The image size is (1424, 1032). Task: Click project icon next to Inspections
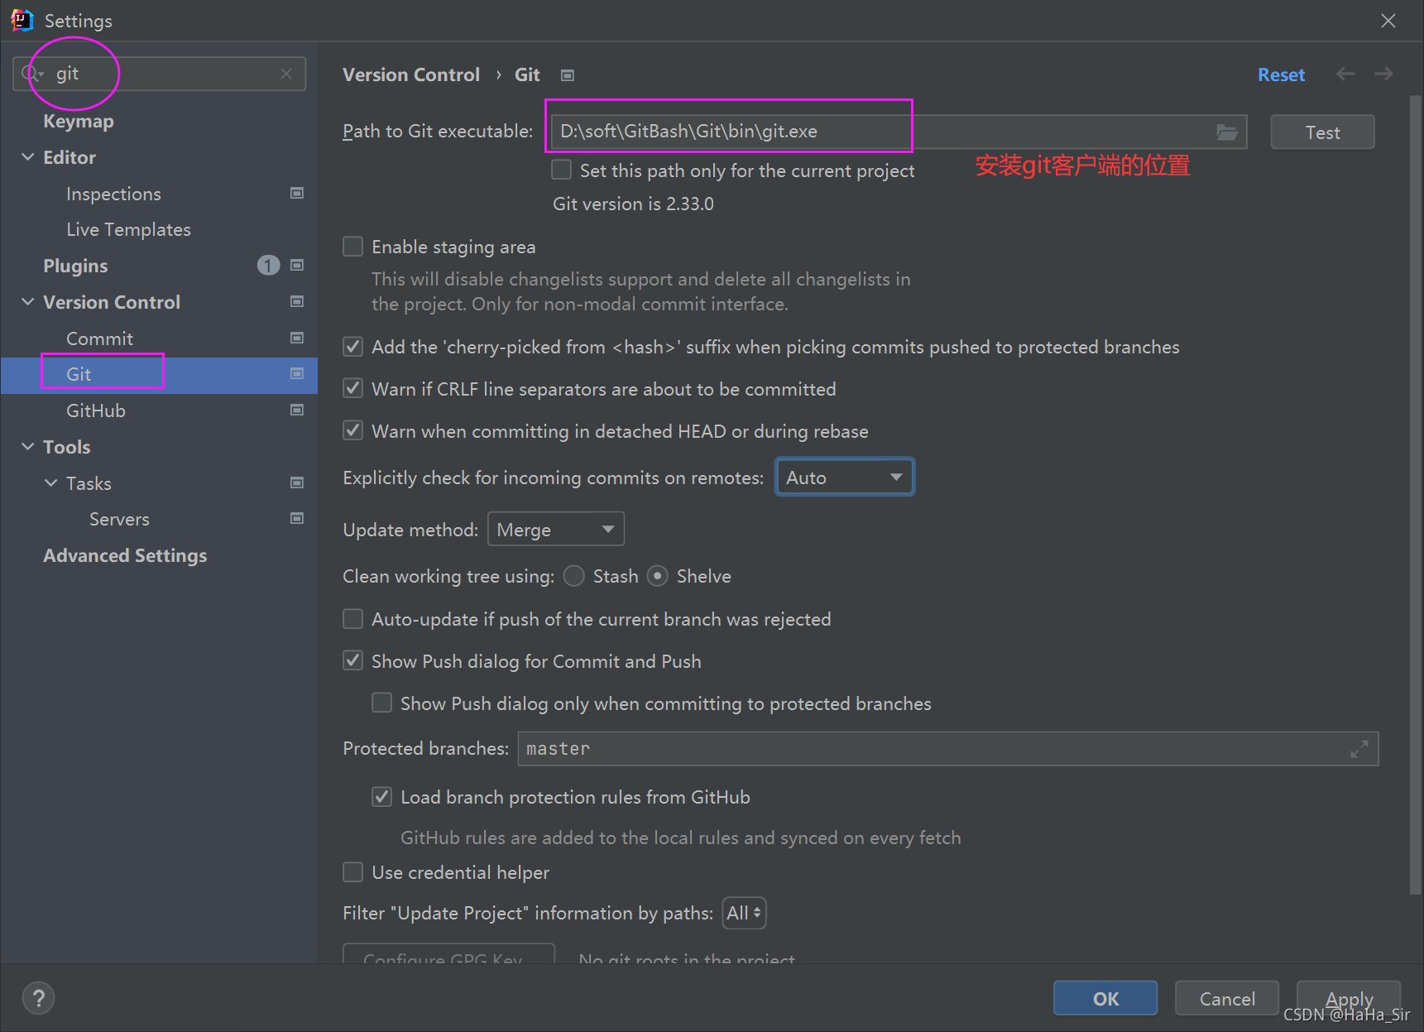(x=297, y=193)
